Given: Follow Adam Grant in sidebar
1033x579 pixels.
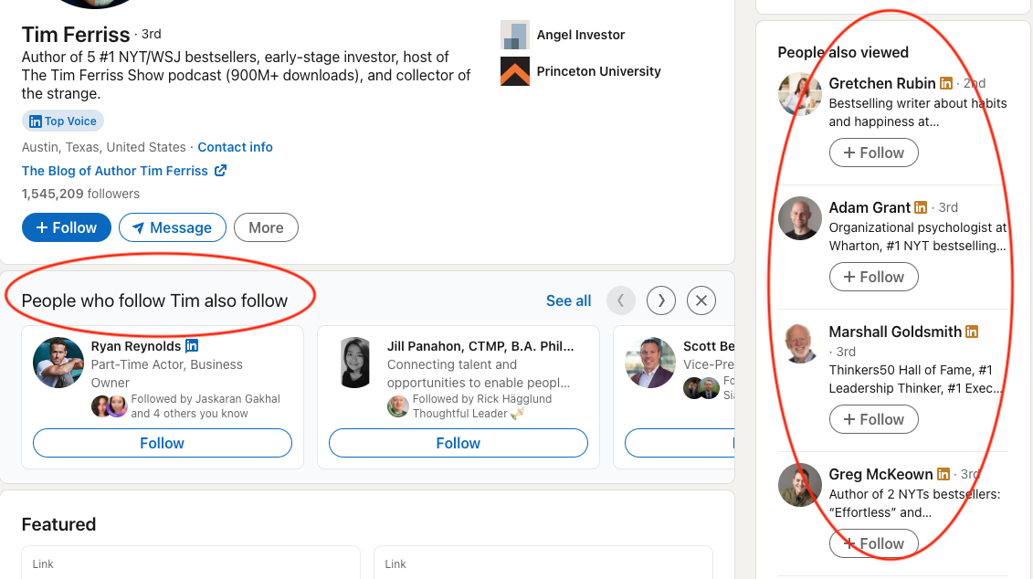Looking at the screenshot, I should click(x=873, y=277).
